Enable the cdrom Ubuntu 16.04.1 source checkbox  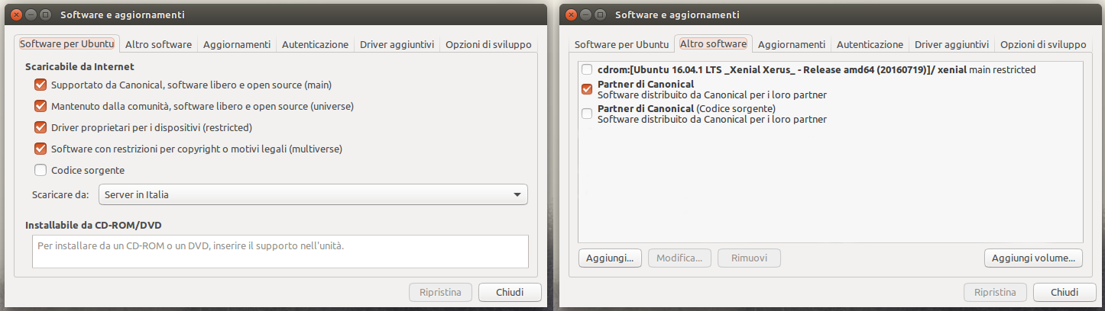tap(587, 69)
